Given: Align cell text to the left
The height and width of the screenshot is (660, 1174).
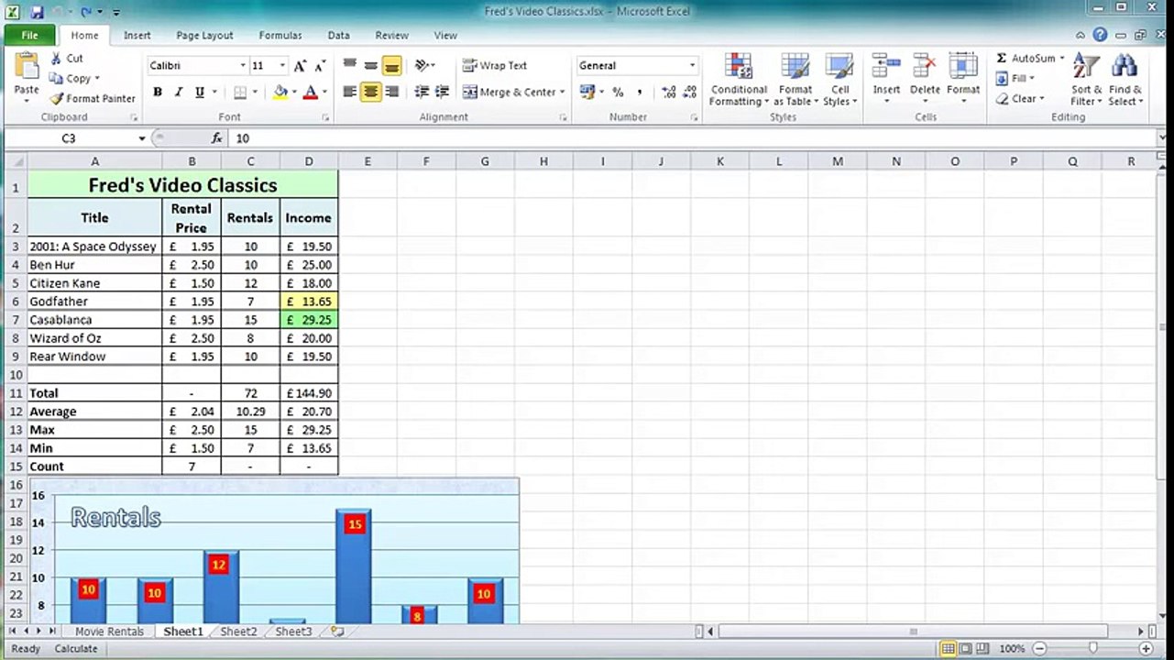Looking at the screenshot, I should tap(350, 92).
